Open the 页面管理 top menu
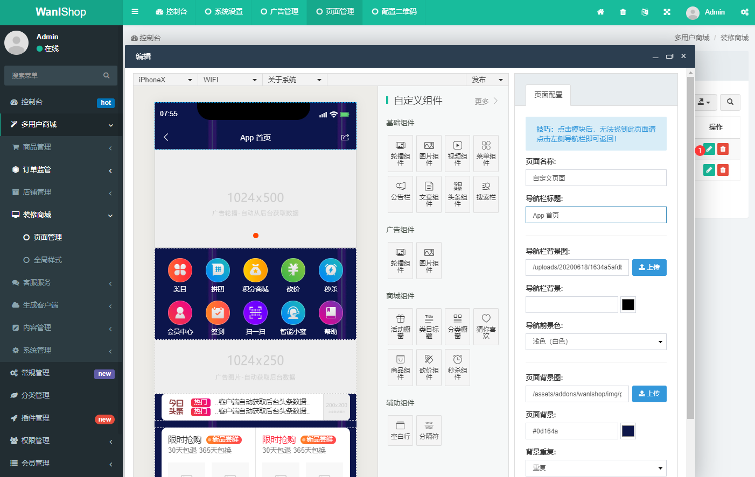Viewport: 755px width, 477px height. tap(335, 11)
